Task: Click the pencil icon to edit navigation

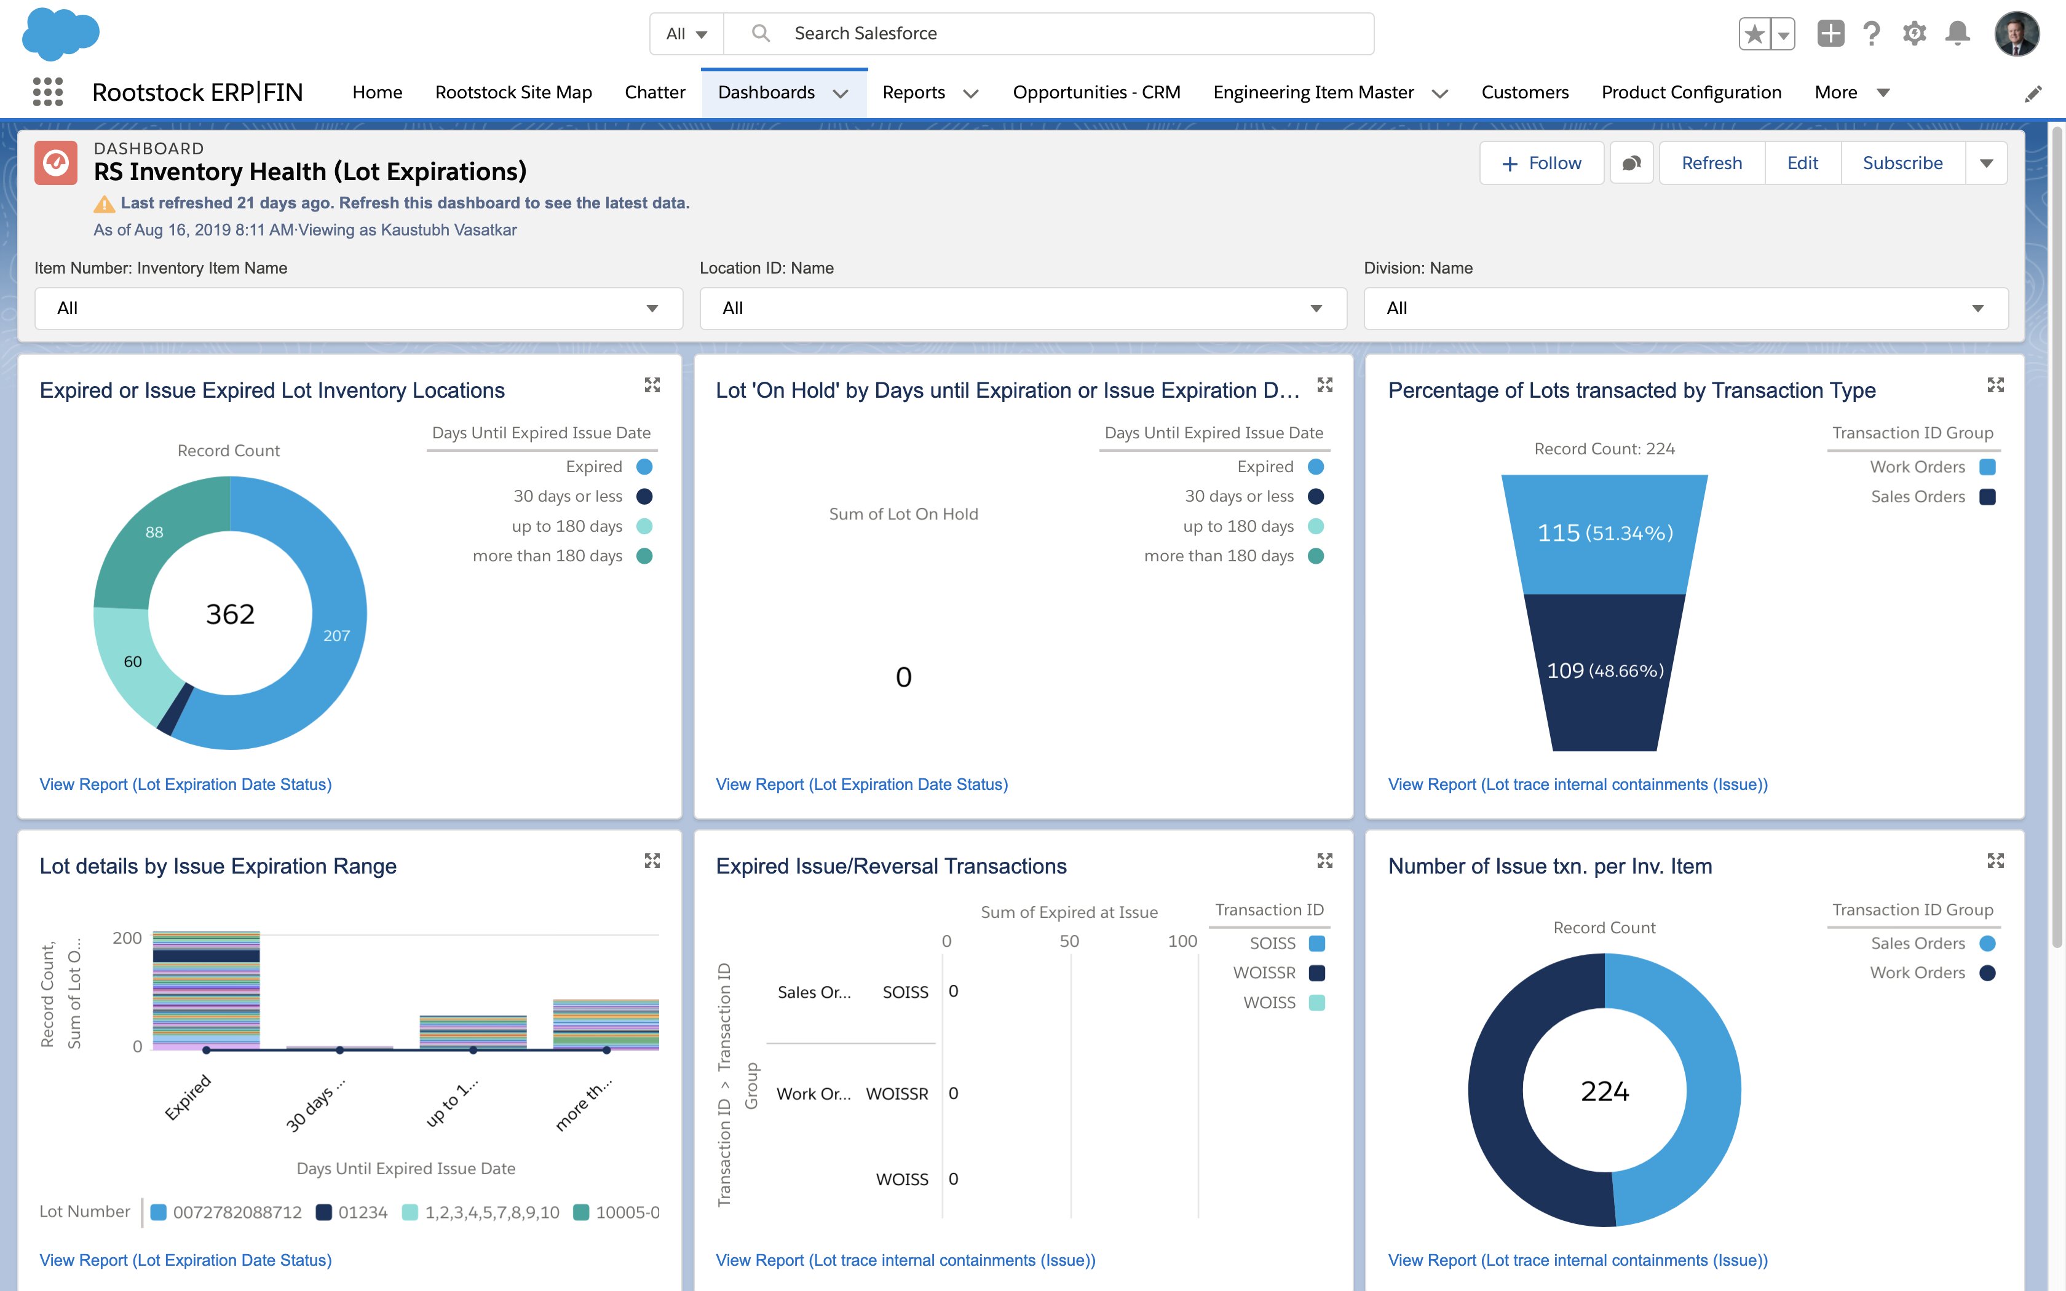Action: pos(2033,94)
